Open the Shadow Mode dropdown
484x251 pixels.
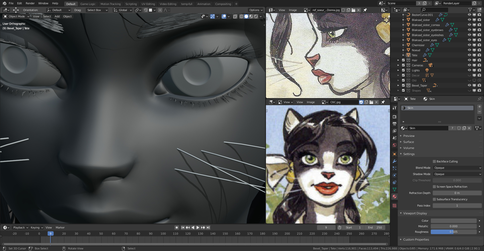(x=457, y=174)
